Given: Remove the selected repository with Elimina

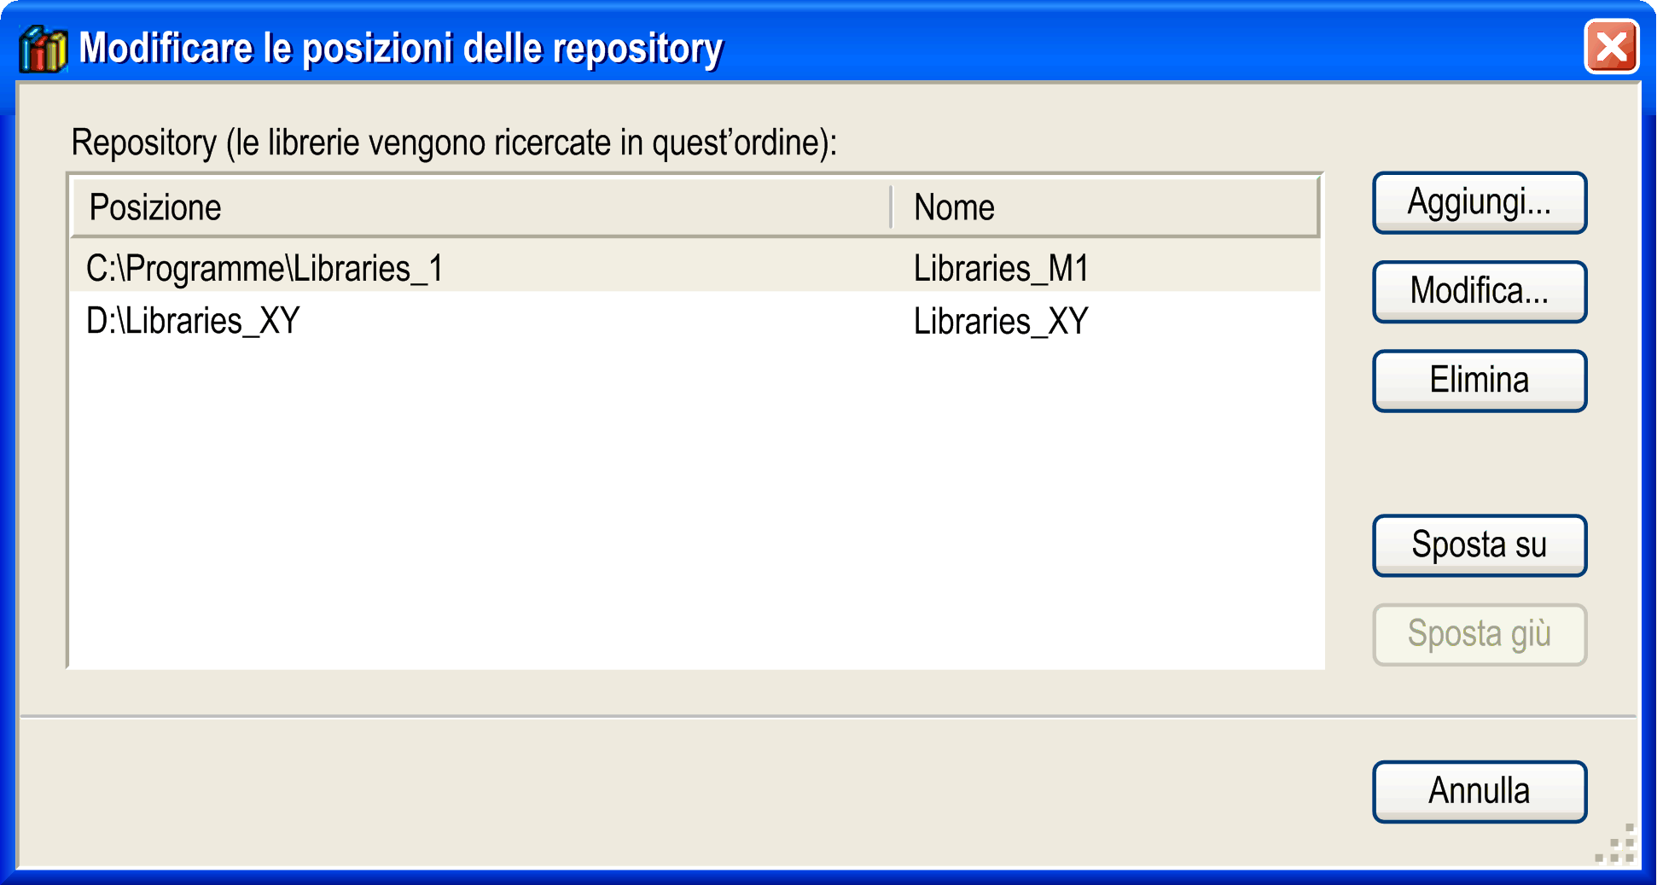Looking at the screenshot, I should pyautogui.click(x=1479, y=380).
